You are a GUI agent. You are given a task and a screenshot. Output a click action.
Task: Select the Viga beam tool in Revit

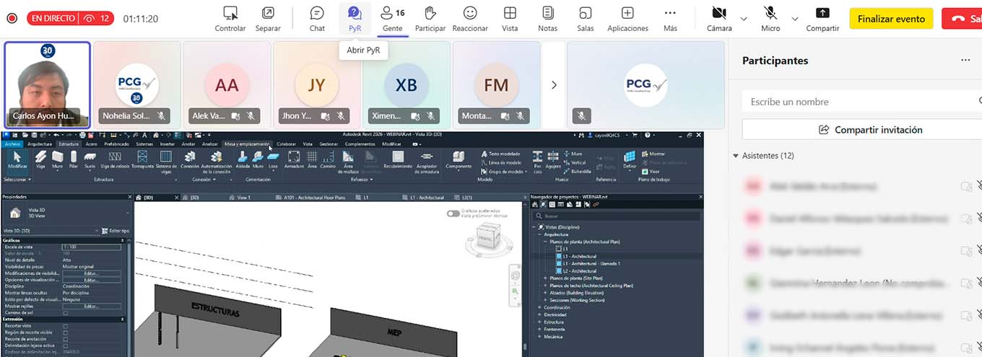pos(41,158)
